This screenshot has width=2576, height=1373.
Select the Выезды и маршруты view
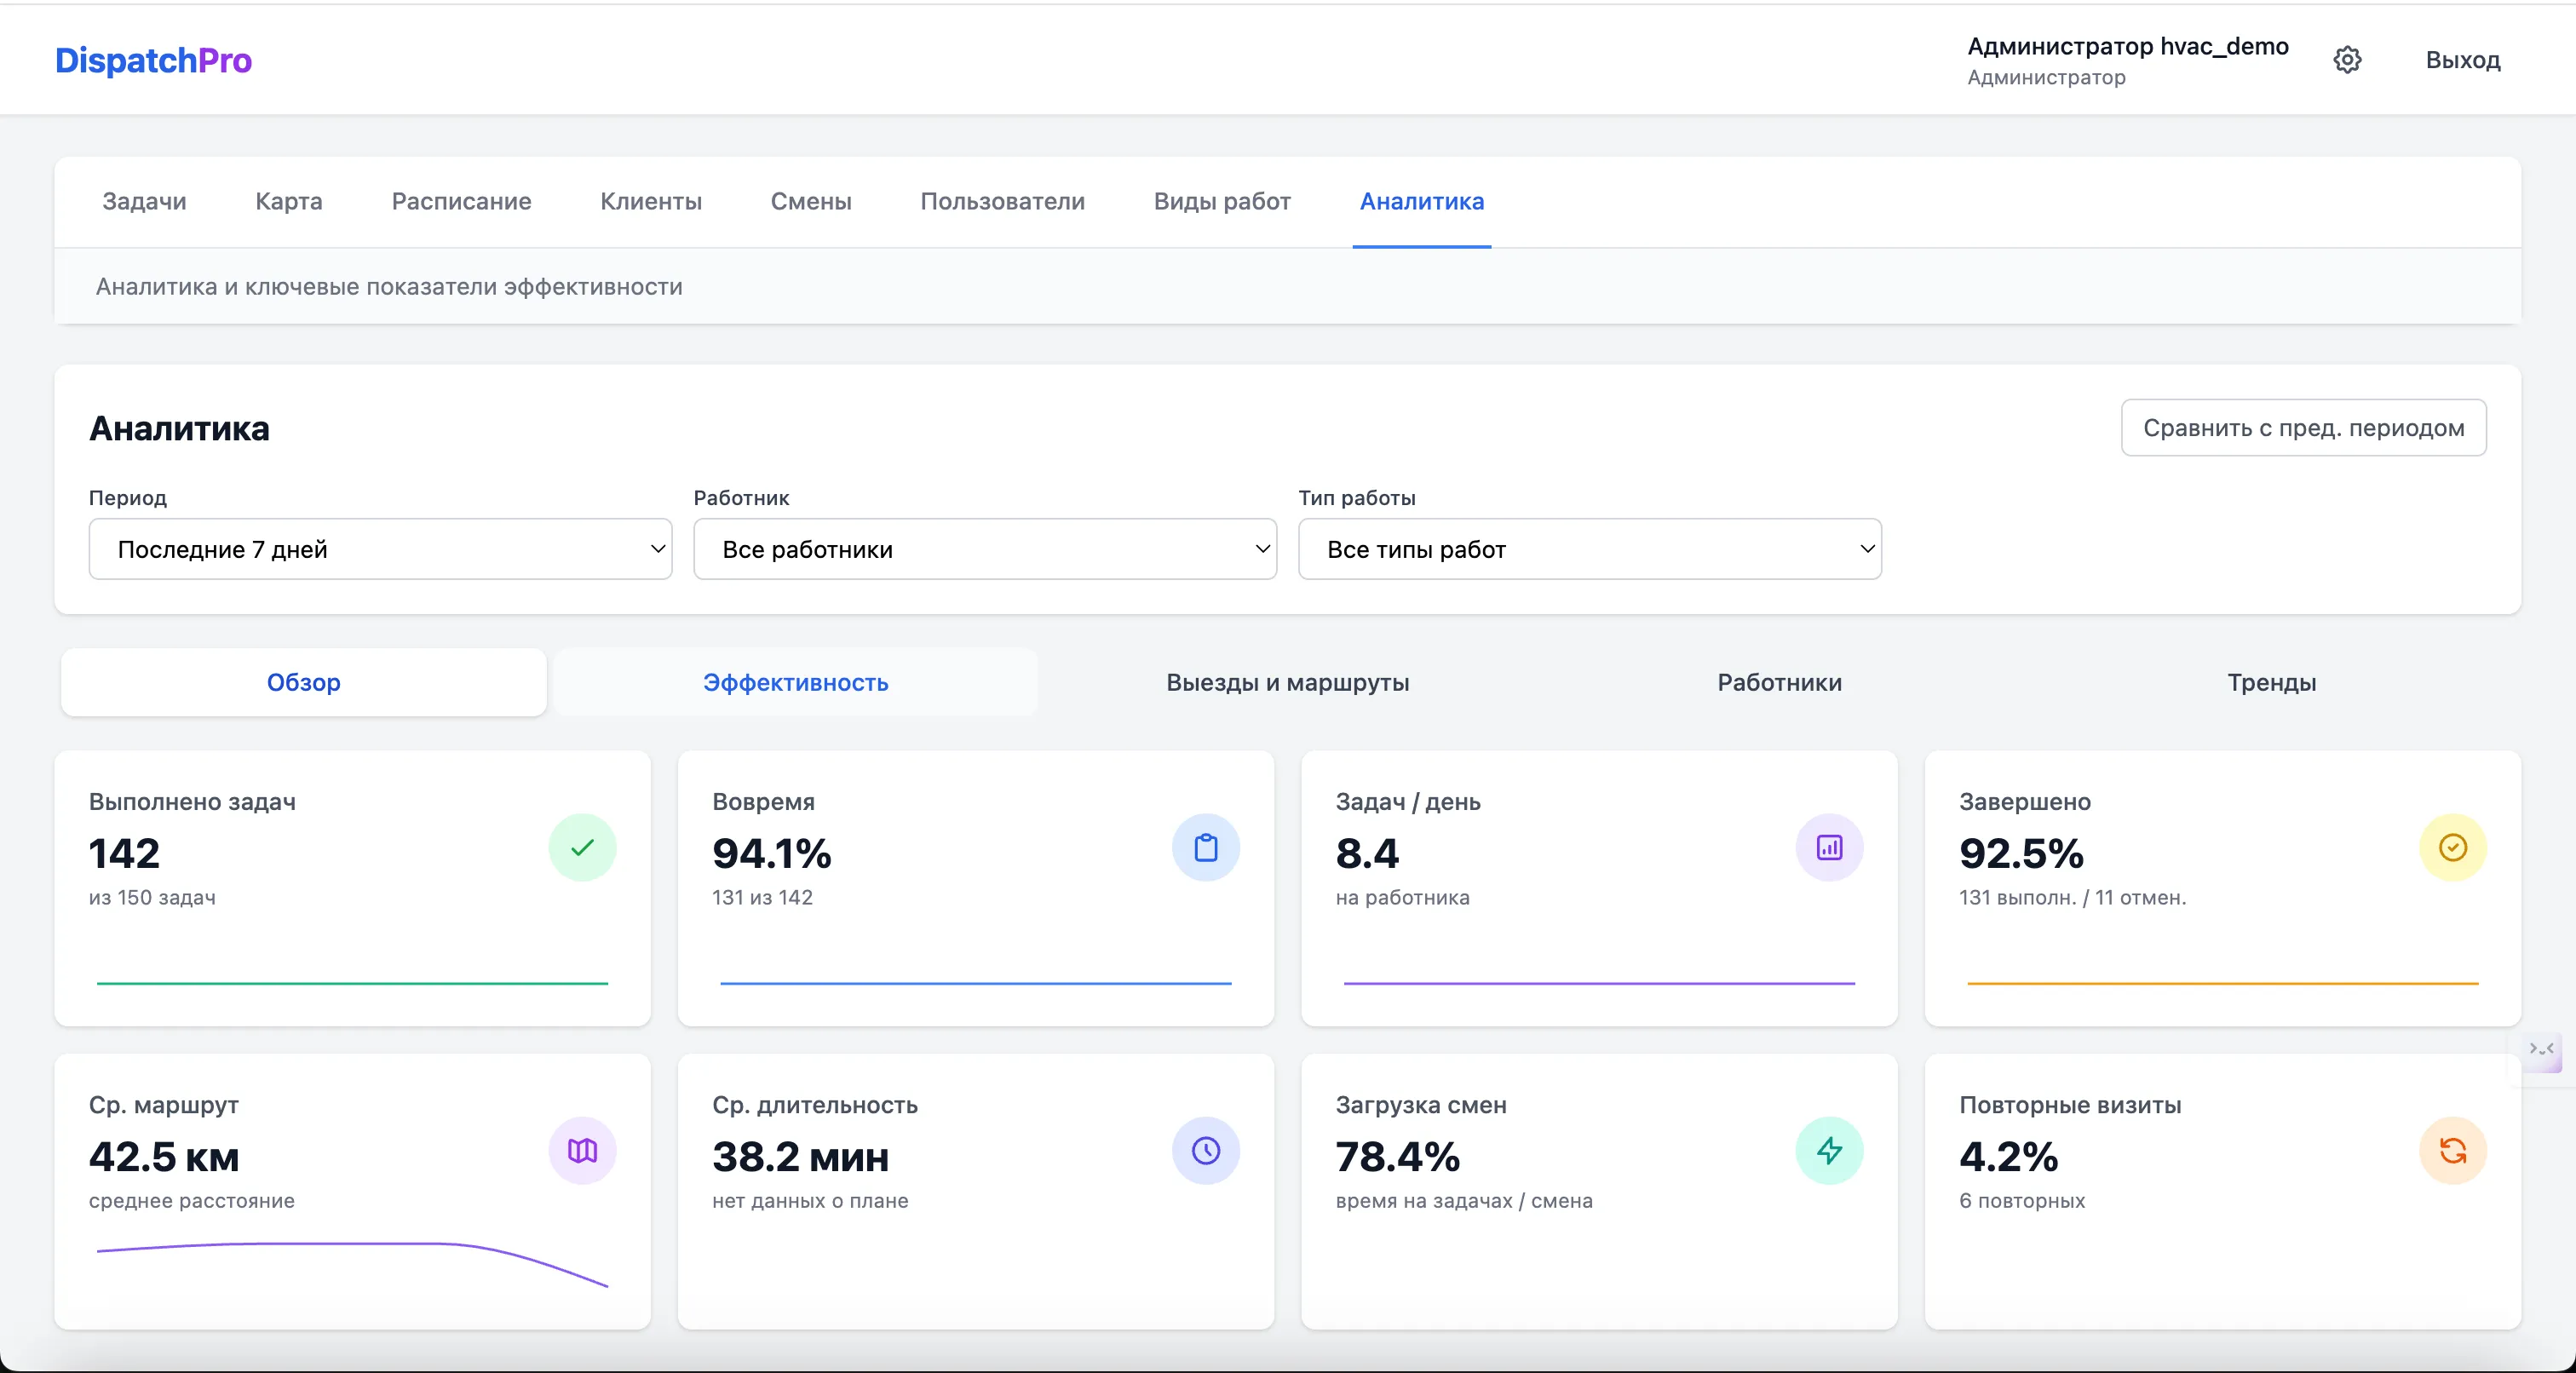(x=1288, y=683)
